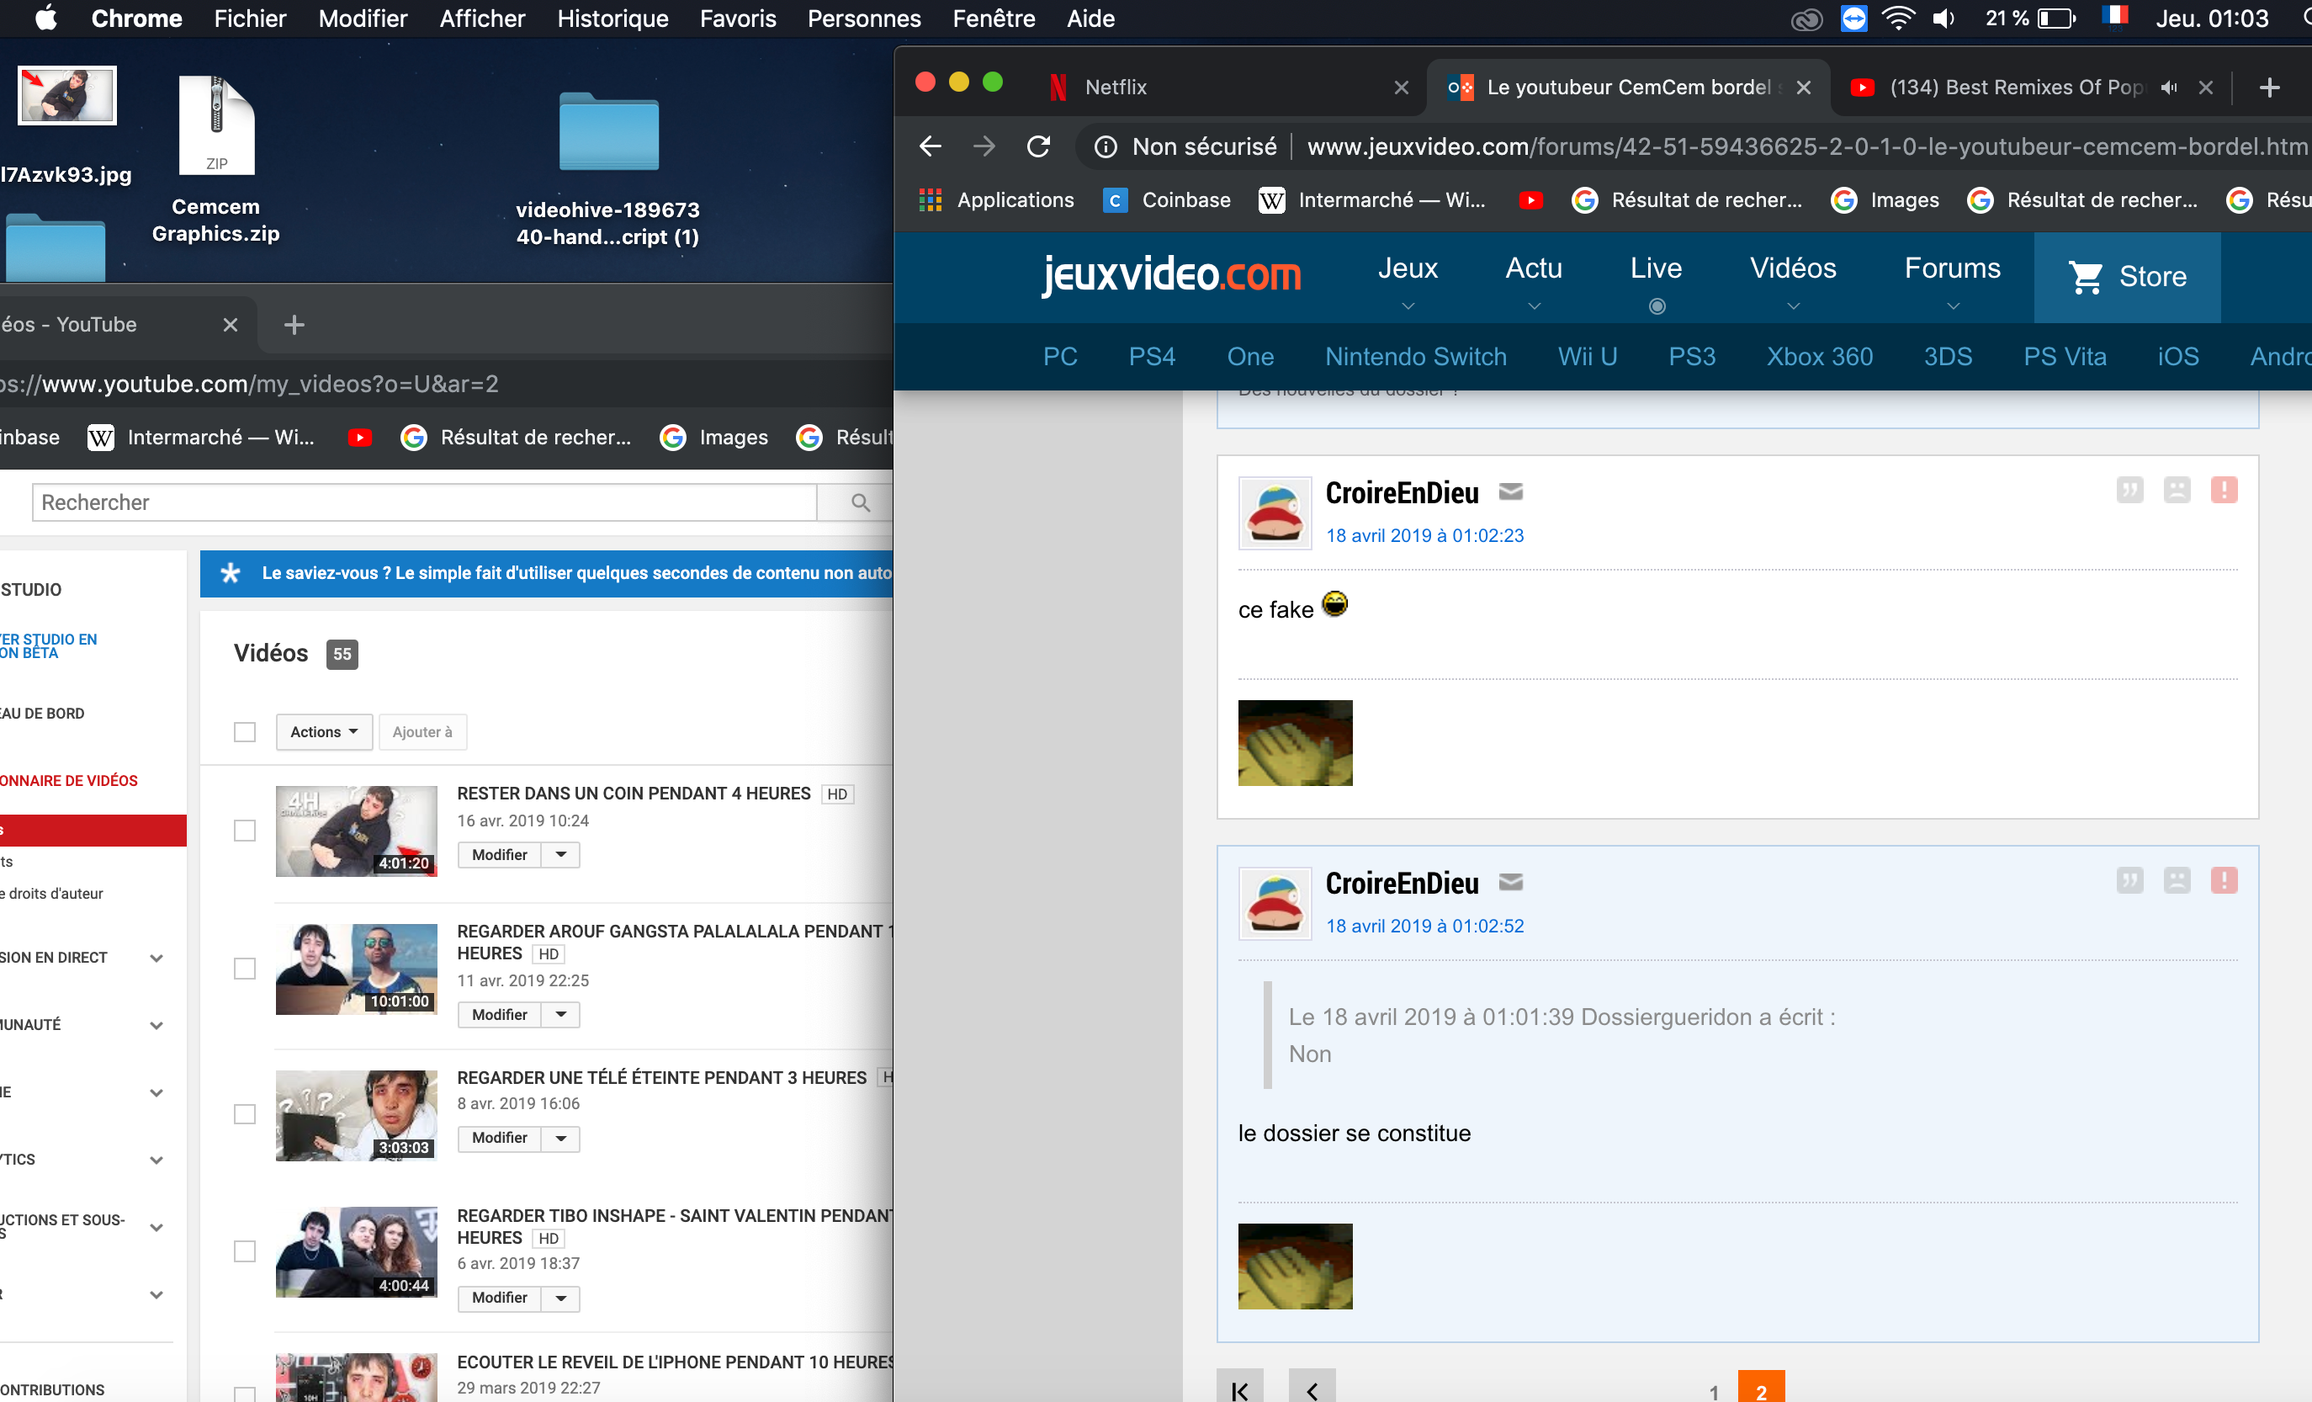The width and height of the screenshot is (2312, 1402).
Task: Open the TÉLÉ ÉTEINTE video thumbnail
Action: pyautogui.click(x=357, y=1116)
